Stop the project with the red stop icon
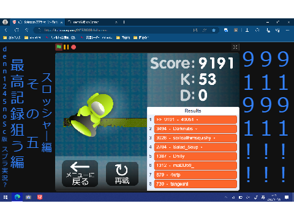Image resolution: width=294 pixels, height=220 pixels. 73,47
